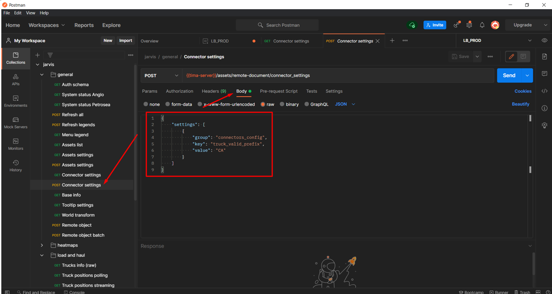The height and width of the screenshot is (294, 552).
Task: Click the Beautify link
Action: tap(520, 104)
